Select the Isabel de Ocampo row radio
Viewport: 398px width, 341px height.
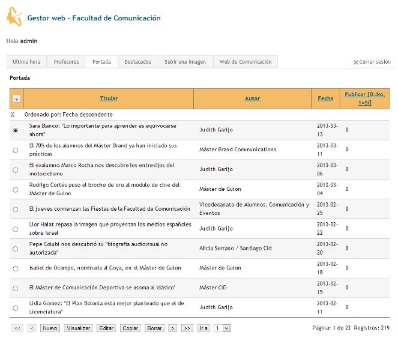coord(15,268)
